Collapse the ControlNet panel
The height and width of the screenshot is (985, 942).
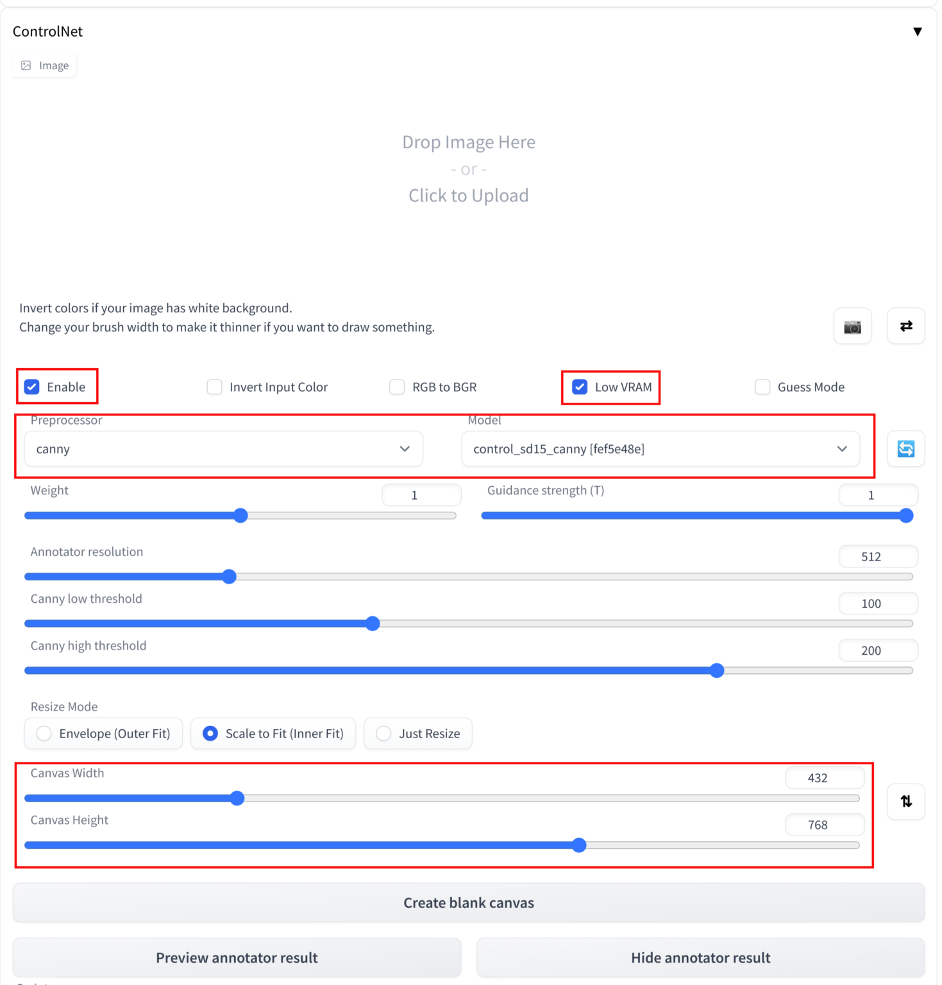pyautogui.click(x=918, y=31)
